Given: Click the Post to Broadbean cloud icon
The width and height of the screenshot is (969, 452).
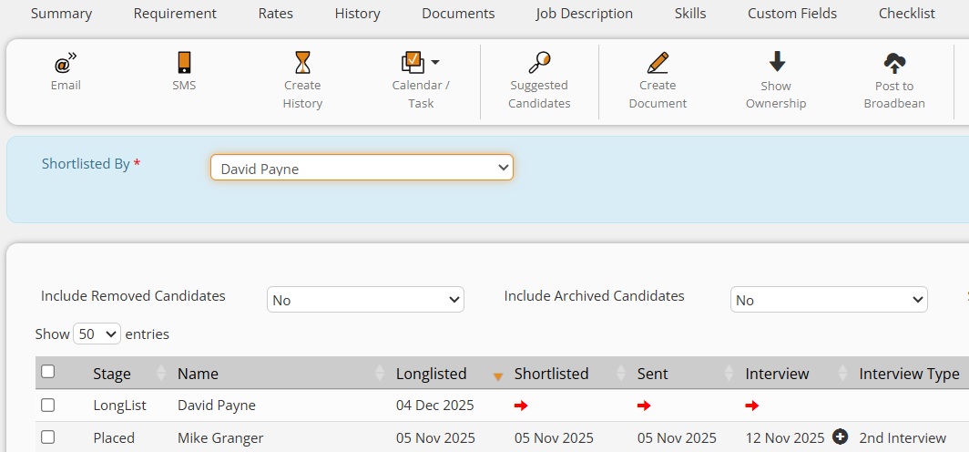Looking at the screenshot, I should (x=893, y=63).
